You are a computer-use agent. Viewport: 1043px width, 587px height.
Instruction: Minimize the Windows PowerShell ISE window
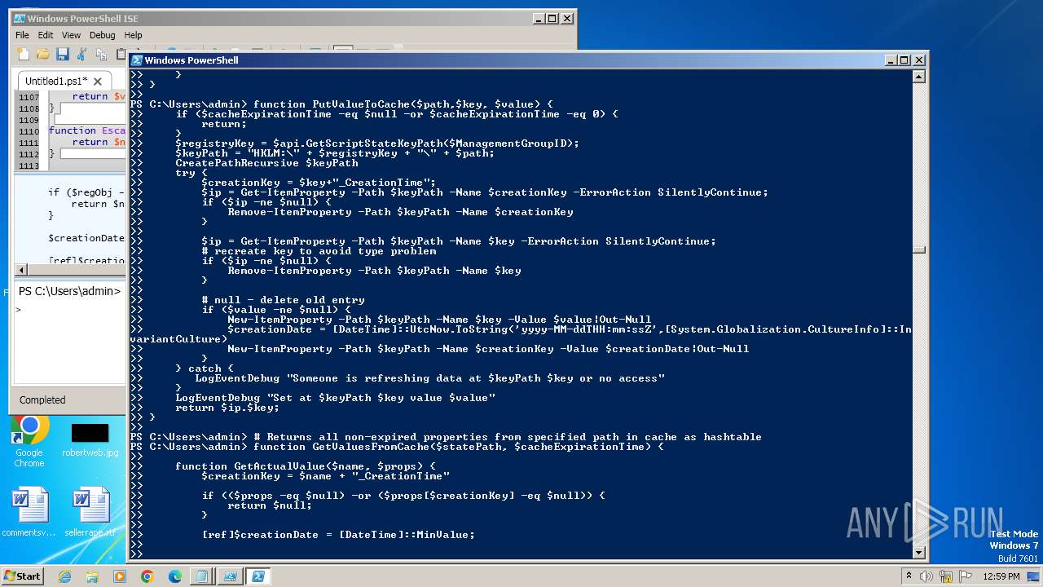(539, 19)
